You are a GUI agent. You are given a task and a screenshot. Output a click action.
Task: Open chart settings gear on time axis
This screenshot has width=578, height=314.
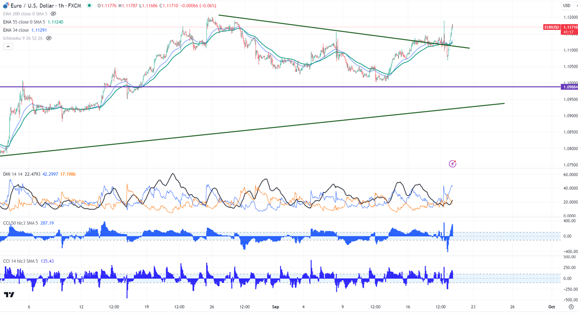coord(571,307)
